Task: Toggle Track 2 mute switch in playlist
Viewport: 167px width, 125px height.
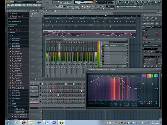Action: coord(41,30)
